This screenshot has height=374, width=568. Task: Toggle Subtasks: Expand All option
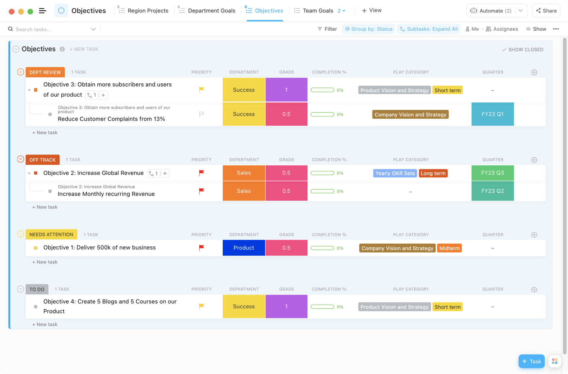(429, 29)
